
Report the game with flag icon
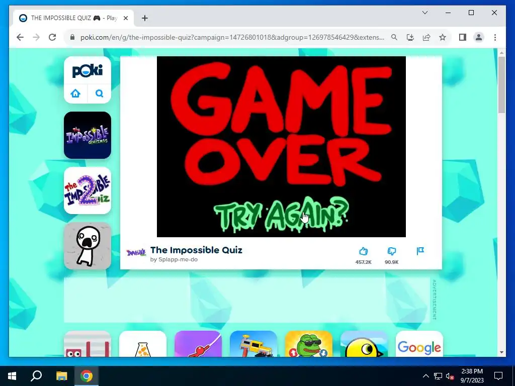pyautogui.click(x=420, y=251)
